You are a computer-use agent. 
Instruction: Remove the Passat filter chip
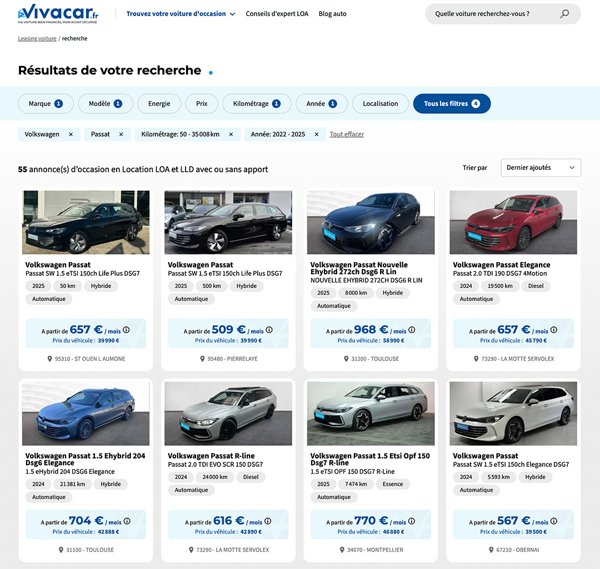pyautogui.click(x=121, y=134)
